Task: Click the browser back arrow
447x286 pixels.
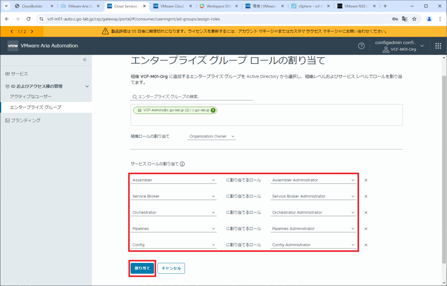Action: [x=7, y=19]
